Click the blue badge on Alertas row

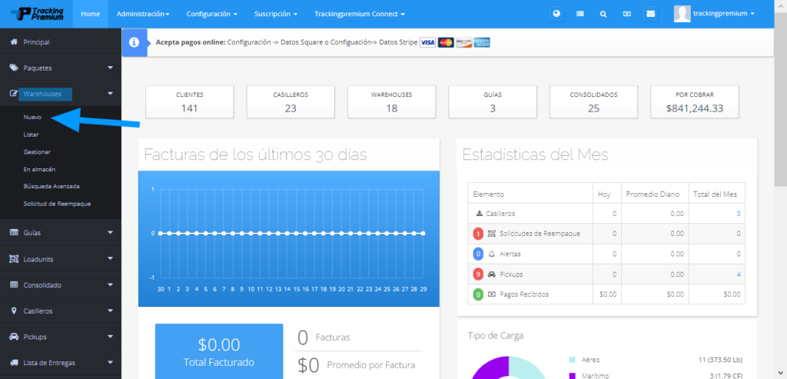coord(478,254)
